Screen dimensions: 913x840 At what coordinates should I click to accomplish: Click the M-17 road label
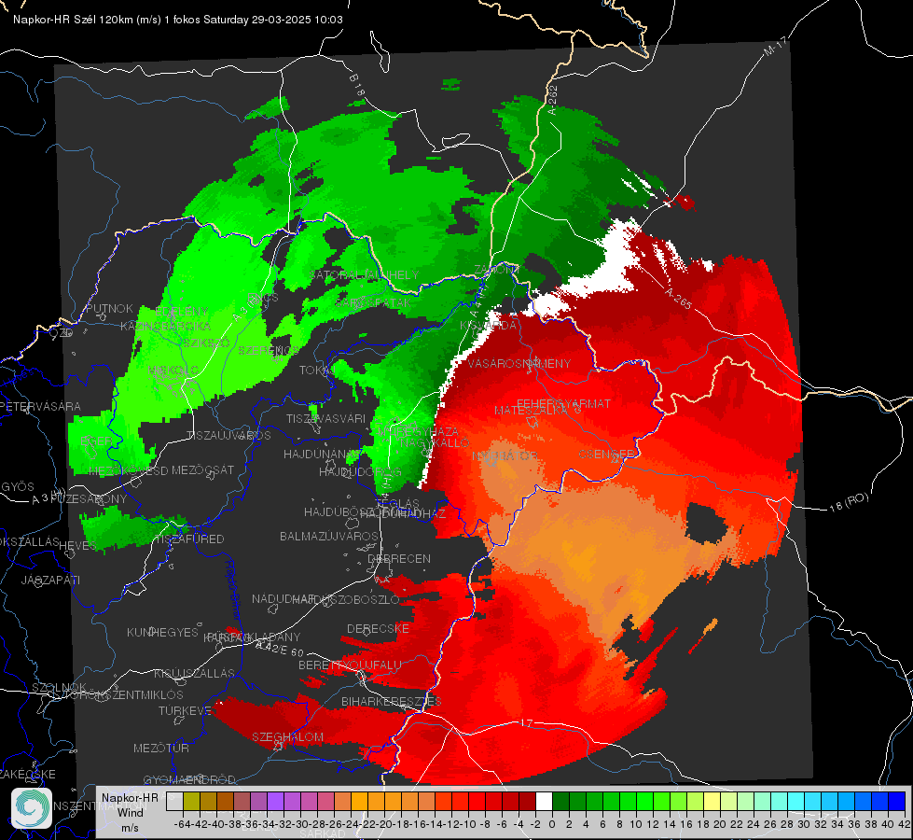[x=775, y=47]
